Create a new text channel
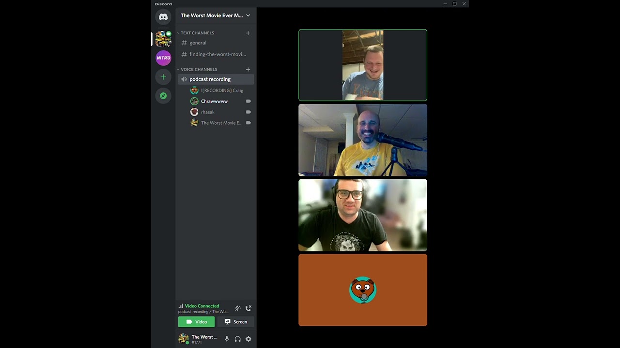The width and height of the screenshot is (620, 348). click(x=248, y=33)
